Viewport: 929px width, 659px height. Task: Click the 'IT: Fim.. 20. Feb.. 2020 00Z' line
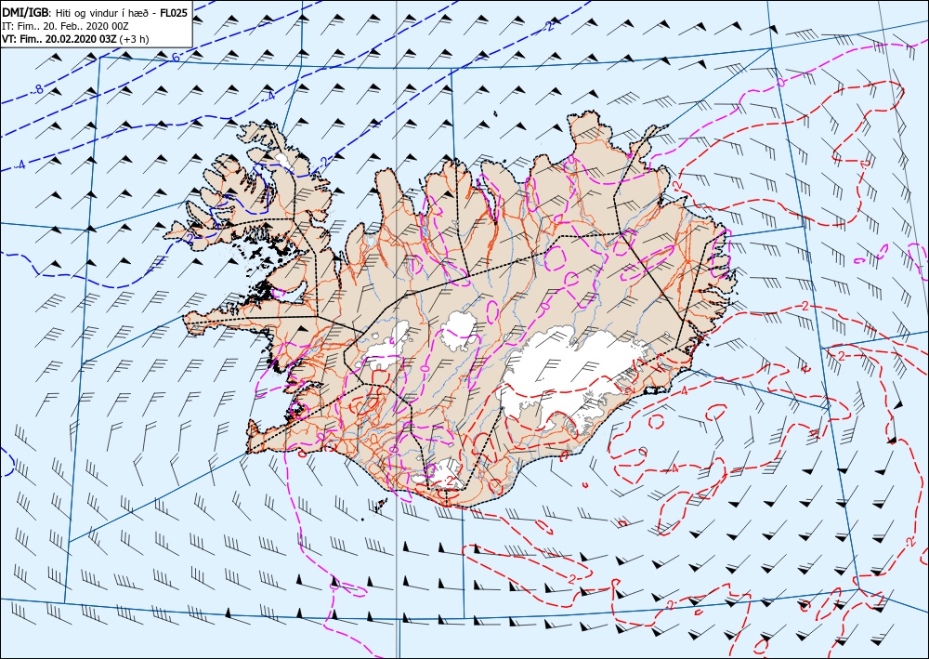point(66,26)
